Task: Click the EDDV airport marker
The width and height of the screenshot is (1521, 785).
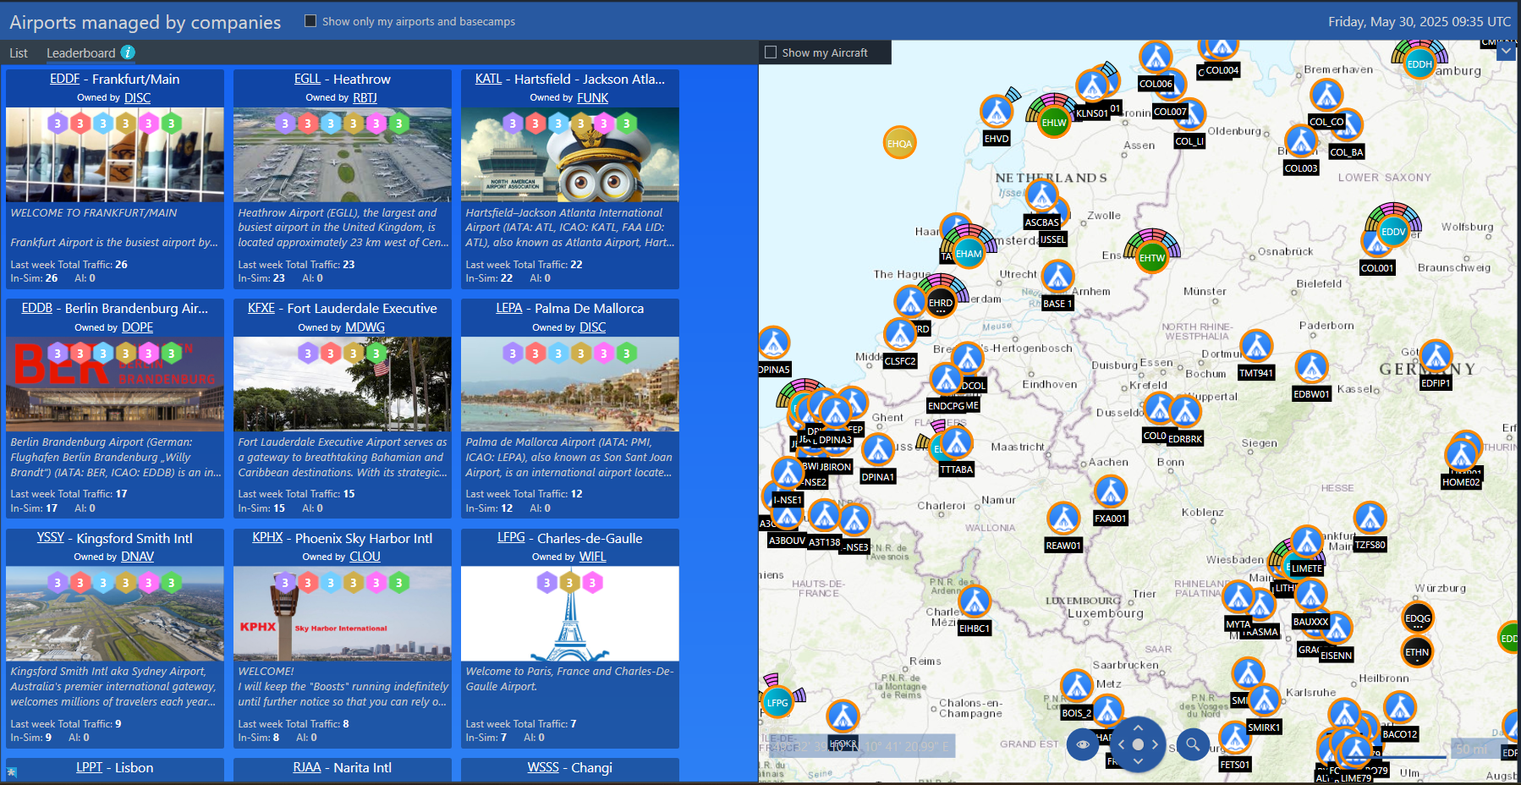Action: [1393, 232]
